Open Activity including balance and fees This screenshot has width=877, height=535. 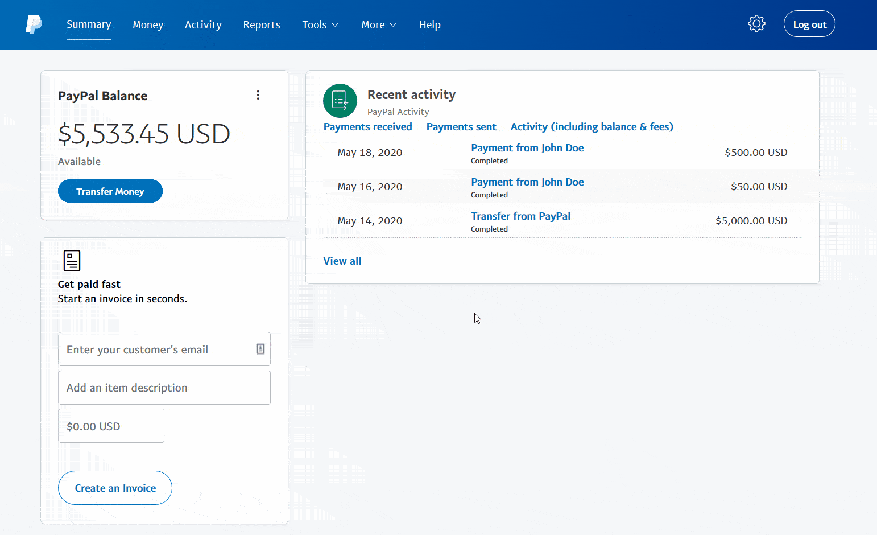(591, 126)
